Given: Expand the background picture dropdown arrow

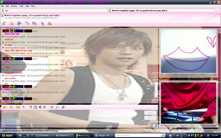Looking at the screenshot, I should (x=65, y=107).
